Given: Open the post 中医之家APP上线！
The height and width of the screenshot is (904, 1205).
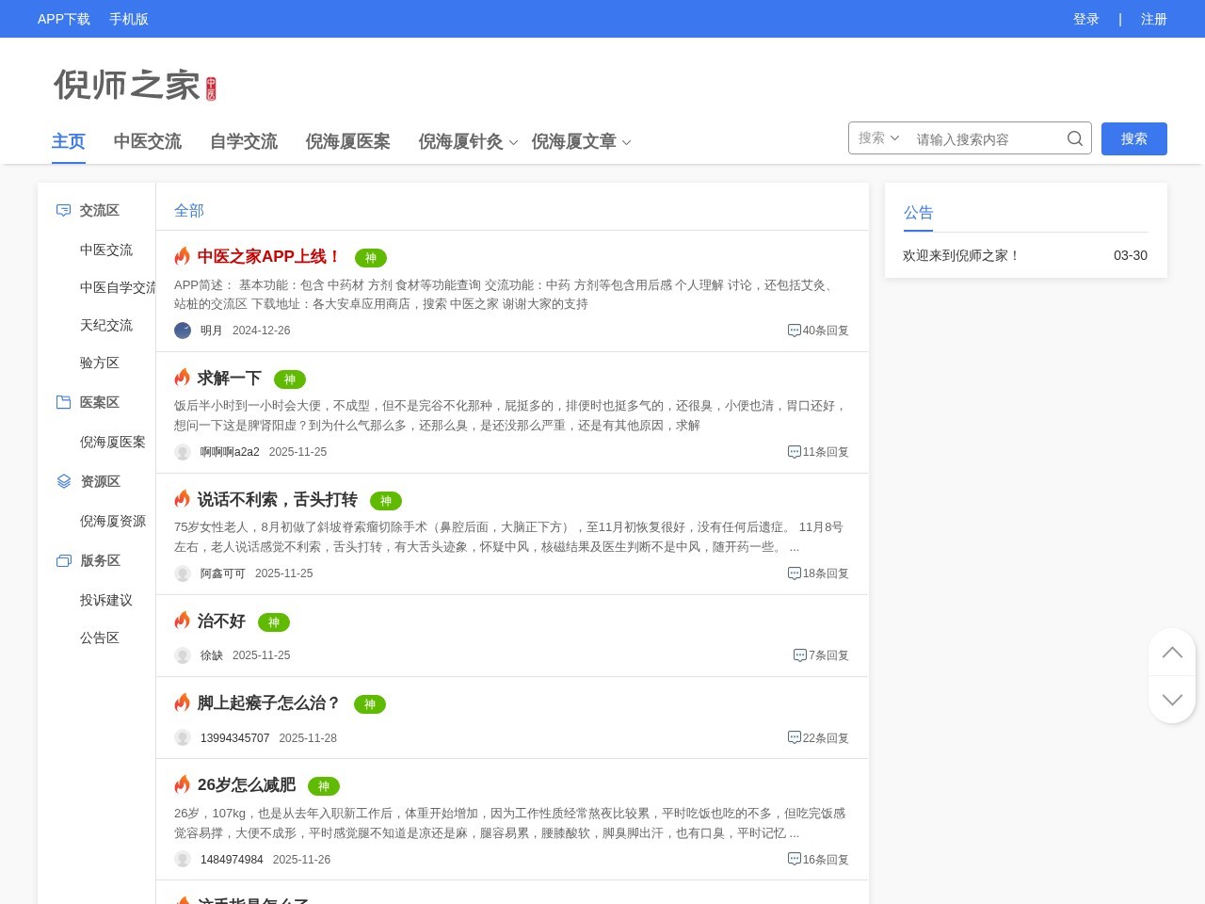Looking at the screenshot, I should [269, 256].
